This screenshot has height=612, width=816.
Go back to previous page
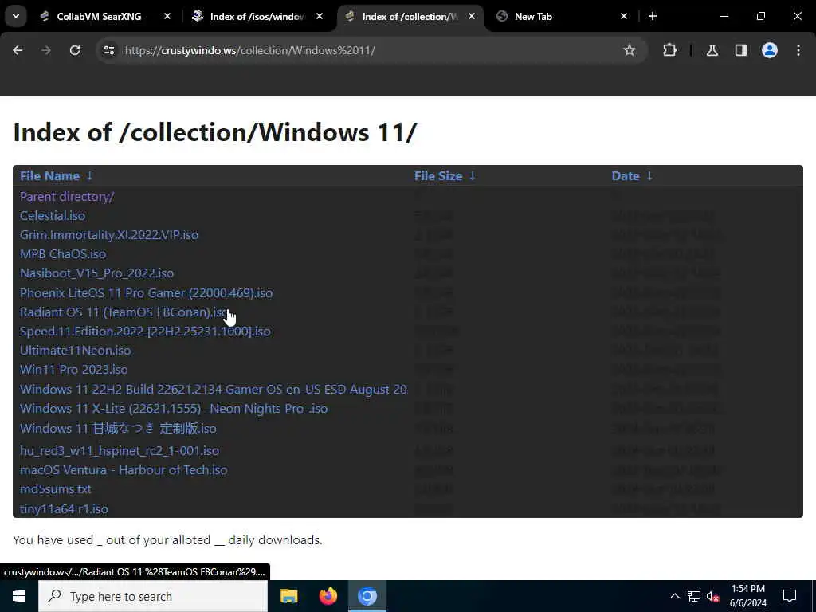click(x=18, y=50)
